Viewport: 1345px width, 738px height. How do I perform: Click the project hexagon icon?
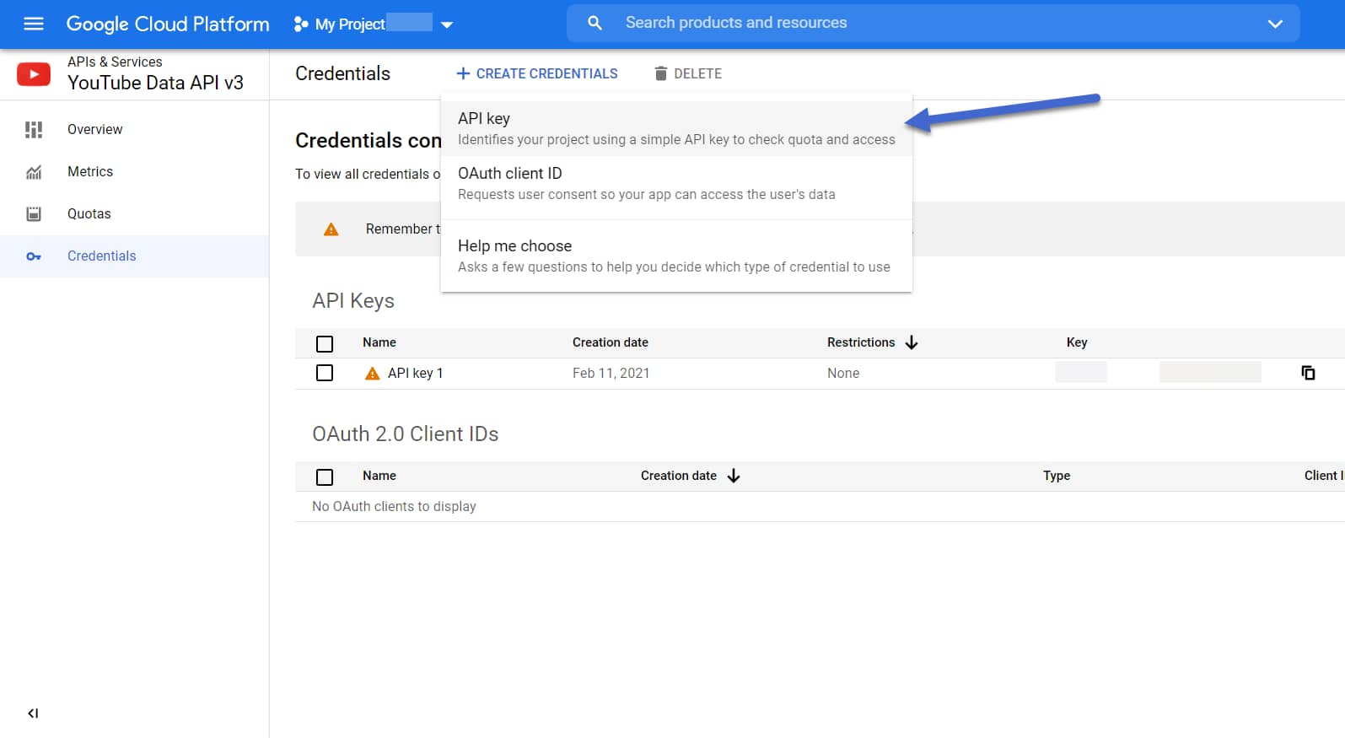pos(300,24)
